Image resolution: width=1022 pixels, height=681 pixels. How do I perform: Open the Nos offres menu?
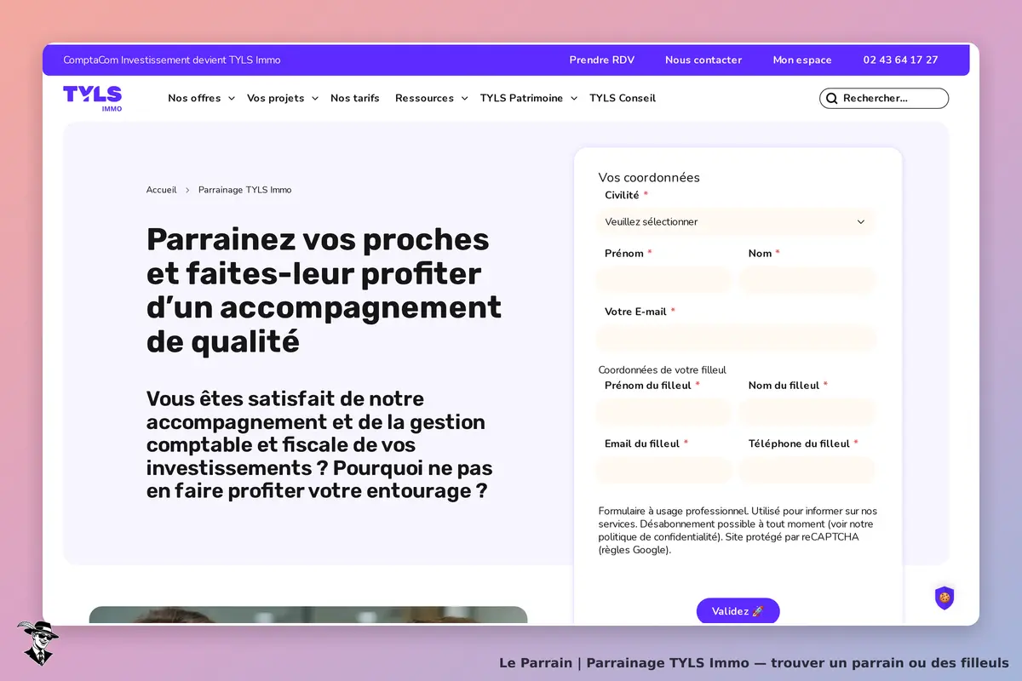(x=194, y=98)
